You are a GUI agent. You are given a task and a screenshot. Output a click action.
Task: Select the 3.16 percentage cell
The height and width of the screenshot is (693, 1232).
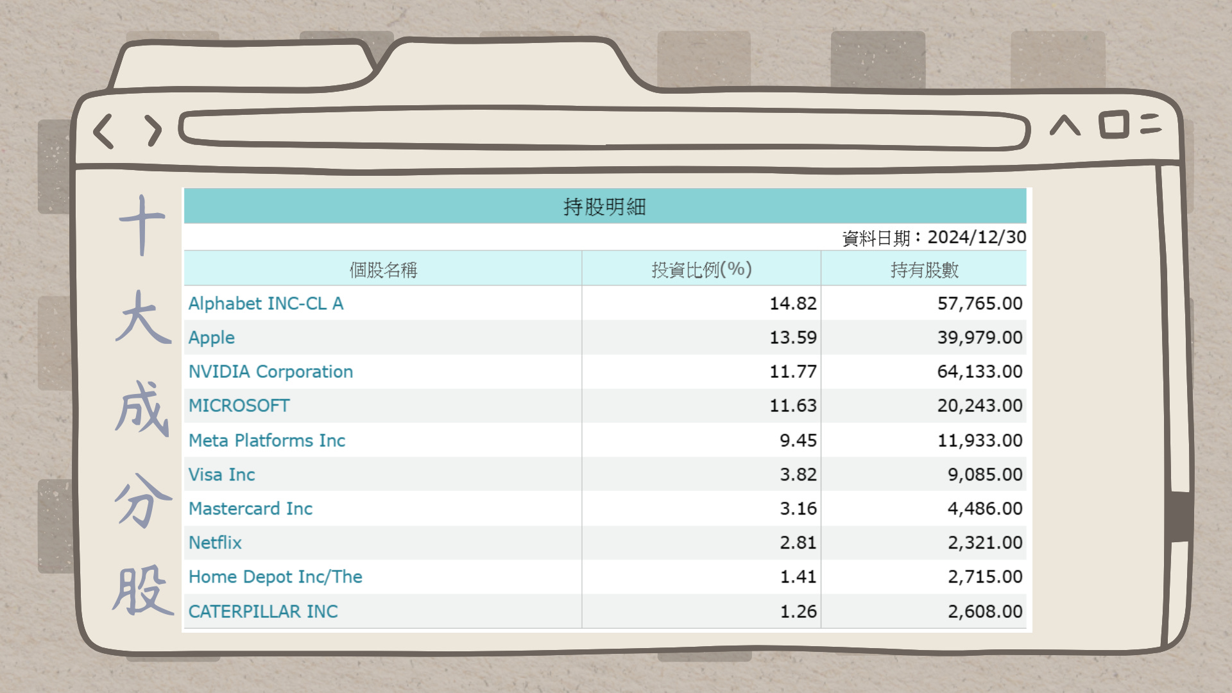point(701,508)
